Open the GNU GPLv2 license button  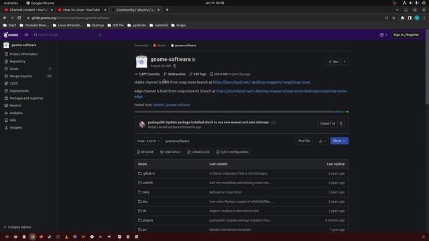(170, 152)
